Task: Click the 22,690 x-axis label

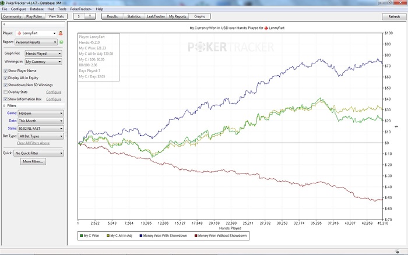Action: coord(231,224)
